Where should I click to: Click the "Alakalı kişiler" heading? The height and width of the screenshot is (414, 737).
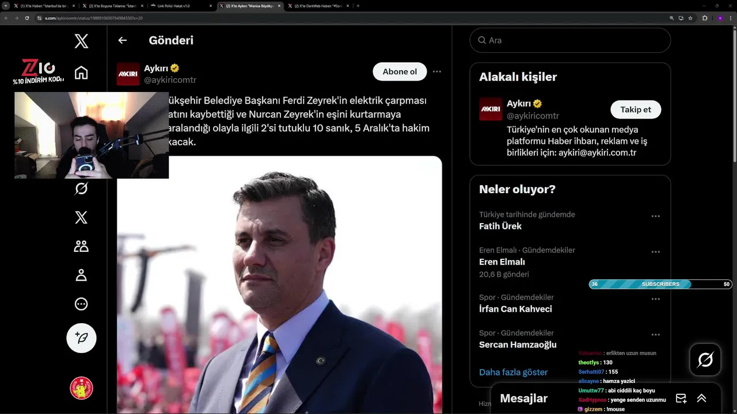(518, 76)
